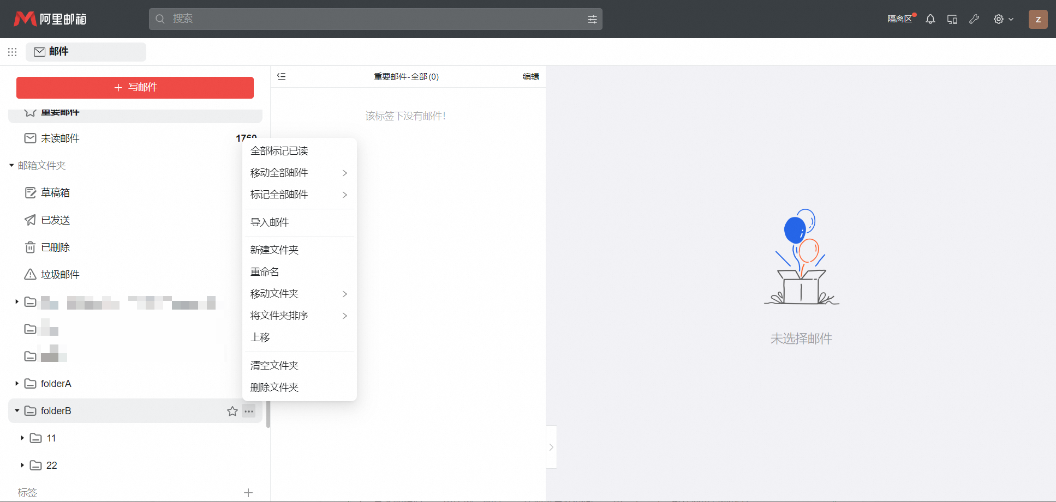The image size is (1056, 502).
Task: Expand the folderA tree node
Action: tap(17, 384)
